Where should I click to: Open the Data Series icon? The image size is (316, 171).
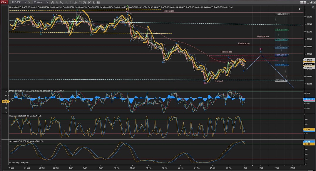coord(84,2)
